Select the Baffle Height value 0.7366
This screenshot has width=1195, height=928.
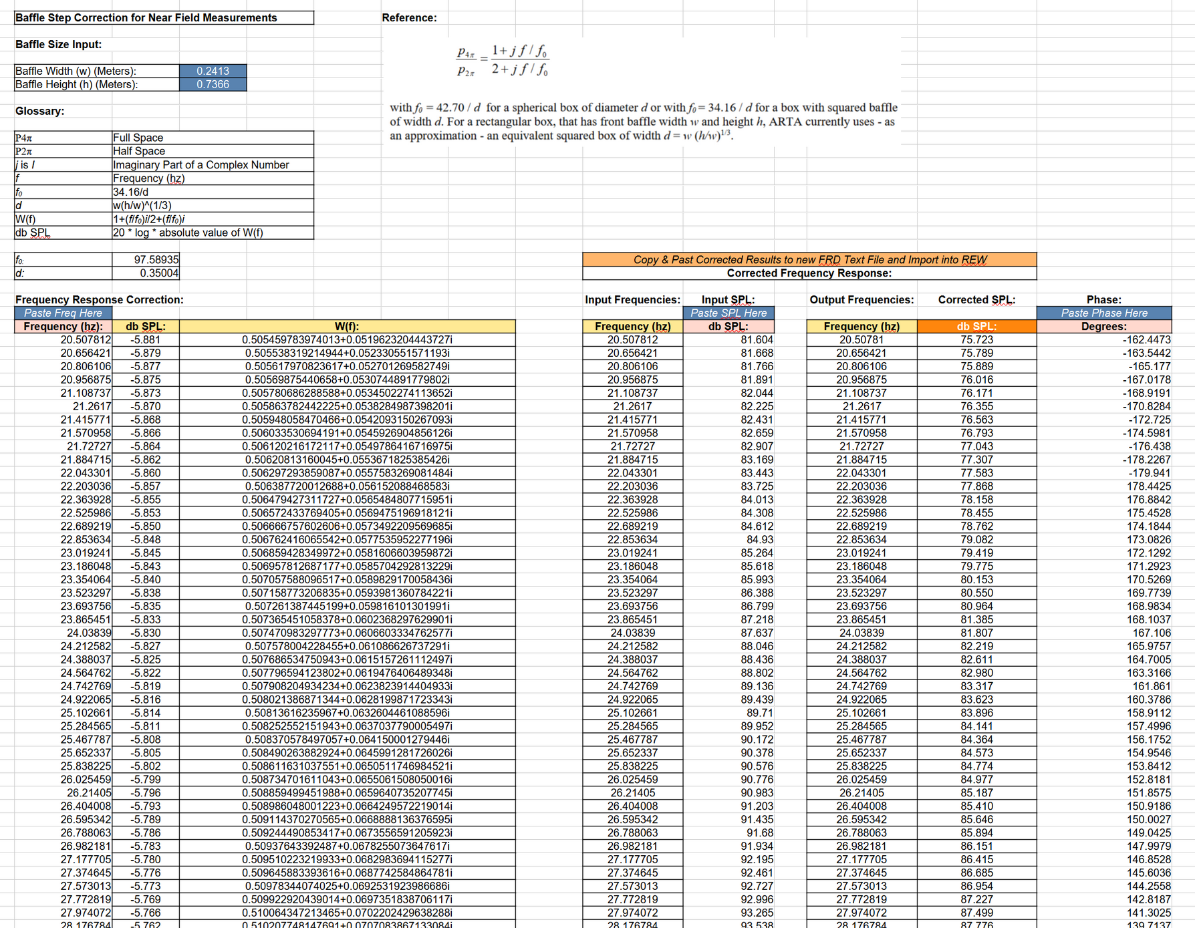[213, 84]
